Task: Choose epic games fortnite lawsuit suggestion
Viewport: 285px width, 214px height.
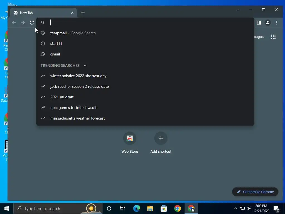Action: click(145, 108)
